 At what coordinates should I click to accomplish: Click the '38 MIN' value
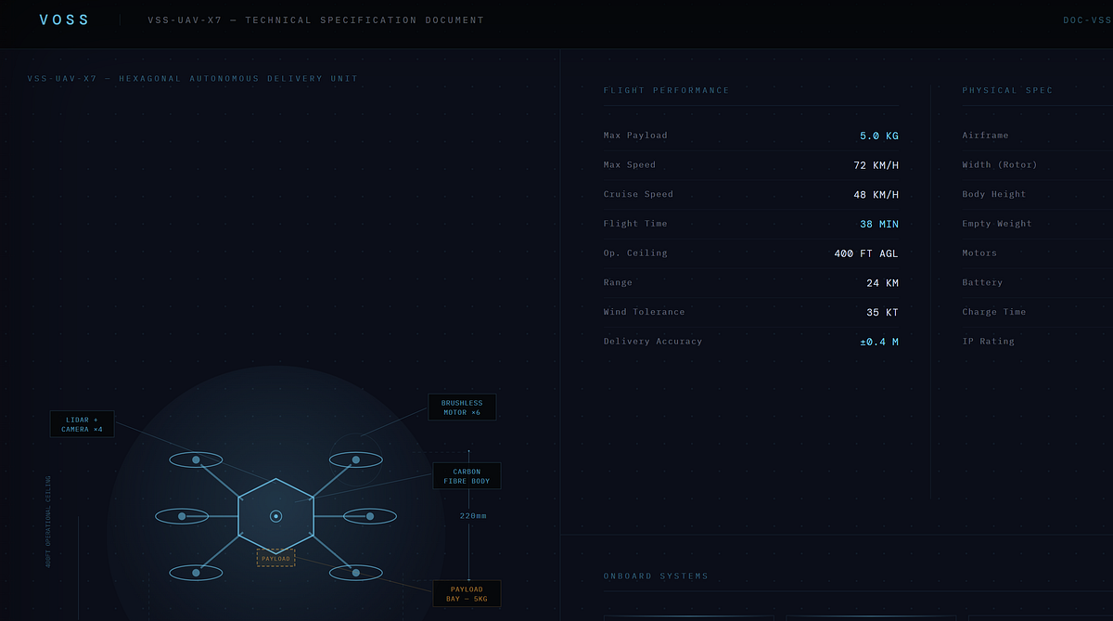pyautogui.click(x=879, y=224)
